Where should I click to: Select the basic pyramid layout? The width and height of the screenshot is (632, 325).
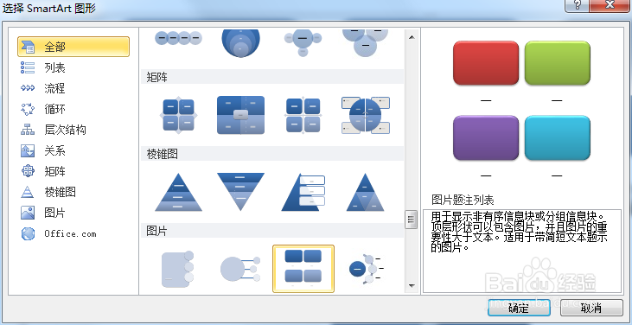[179, 192]
